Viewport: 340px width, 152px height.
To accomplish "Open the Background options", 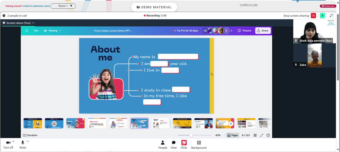I will point(199,145).
